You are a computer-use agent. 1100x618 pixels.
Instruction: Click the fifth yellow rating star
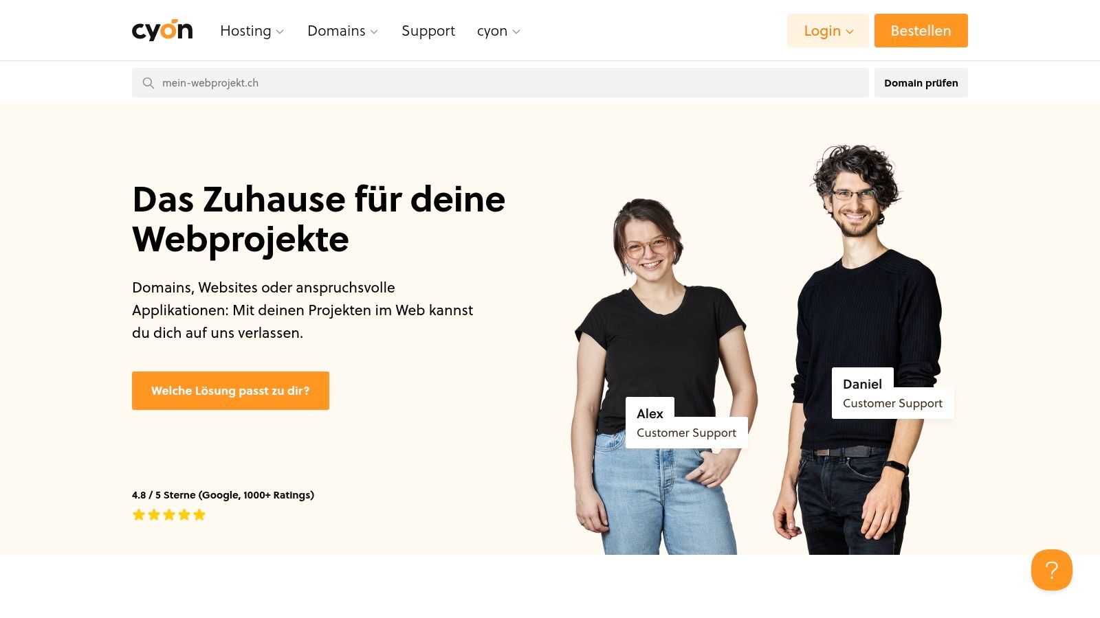coord(199,515)
